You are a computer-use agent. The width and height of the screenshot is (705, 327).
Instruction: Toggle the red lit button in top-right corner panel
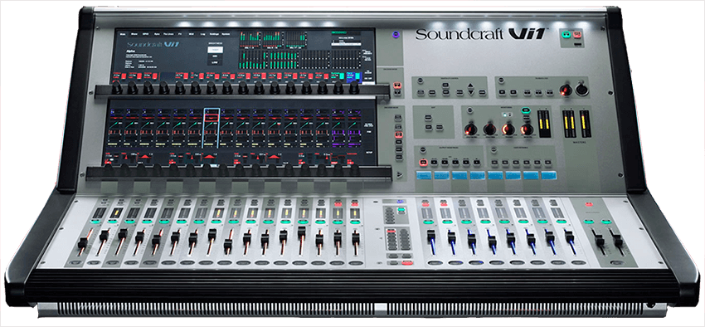(577, 34)
